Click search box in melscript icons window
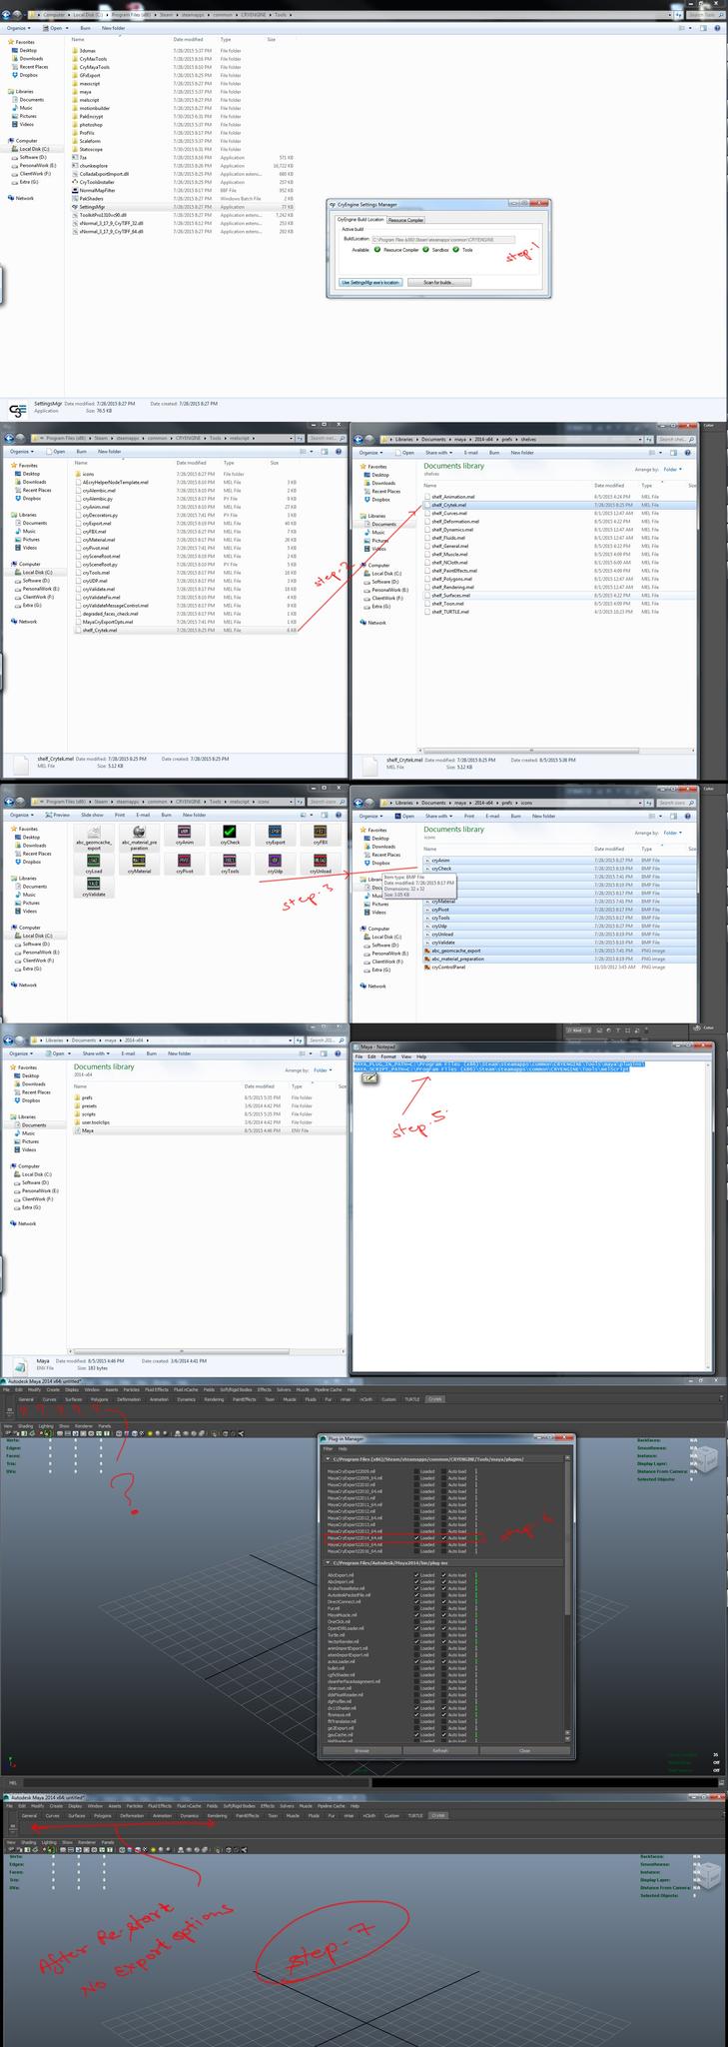The width and height of the screenshot is (728, 2047). 327,802
